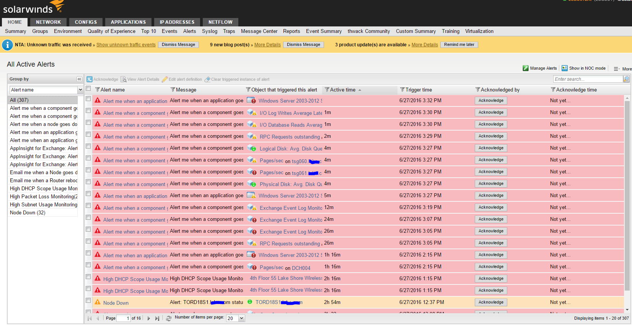
Task: Click the Acknowledge toolbar icon
Action: point(89,79)
